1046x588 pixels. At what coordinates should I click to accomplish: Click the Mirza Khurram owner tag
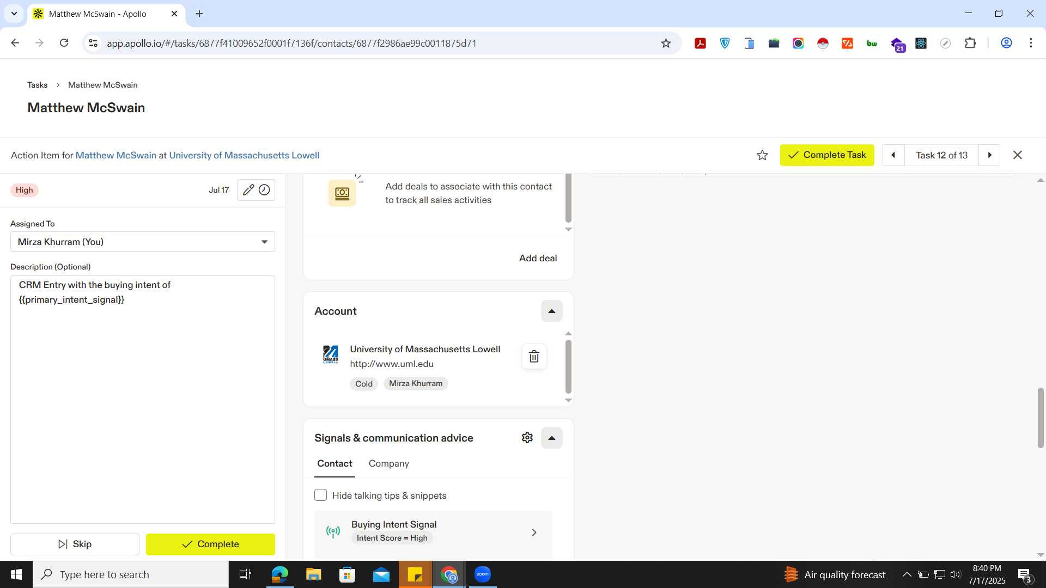tap(416, 383)
